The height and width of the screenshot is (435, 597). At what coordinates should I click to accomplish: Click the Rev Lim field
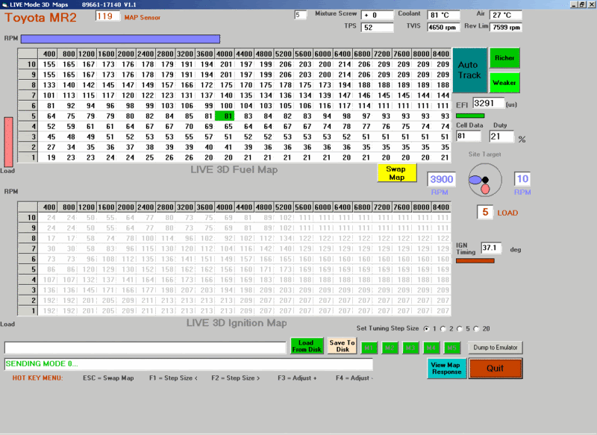[506, 28]
